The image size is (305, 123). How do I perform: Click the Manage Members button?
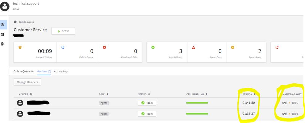point(27,82)
